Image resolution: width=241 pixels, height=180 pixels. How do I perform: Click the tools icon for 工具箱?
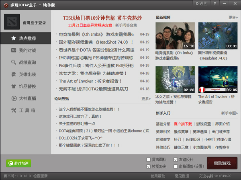[x=14, y=110]
